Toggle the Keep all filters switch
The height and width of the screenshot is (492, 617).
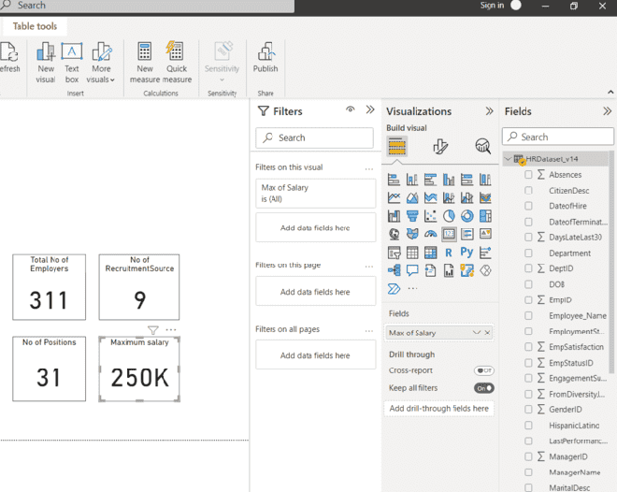(x=483, y=388)
